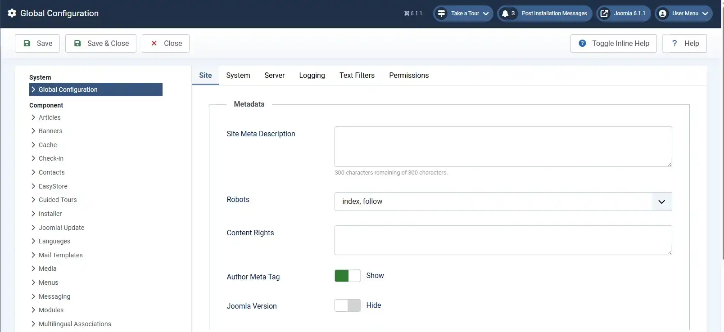Viewport: 724px width, 332px height.
Task: Open Menus component settings
Action: coord(48,283)
